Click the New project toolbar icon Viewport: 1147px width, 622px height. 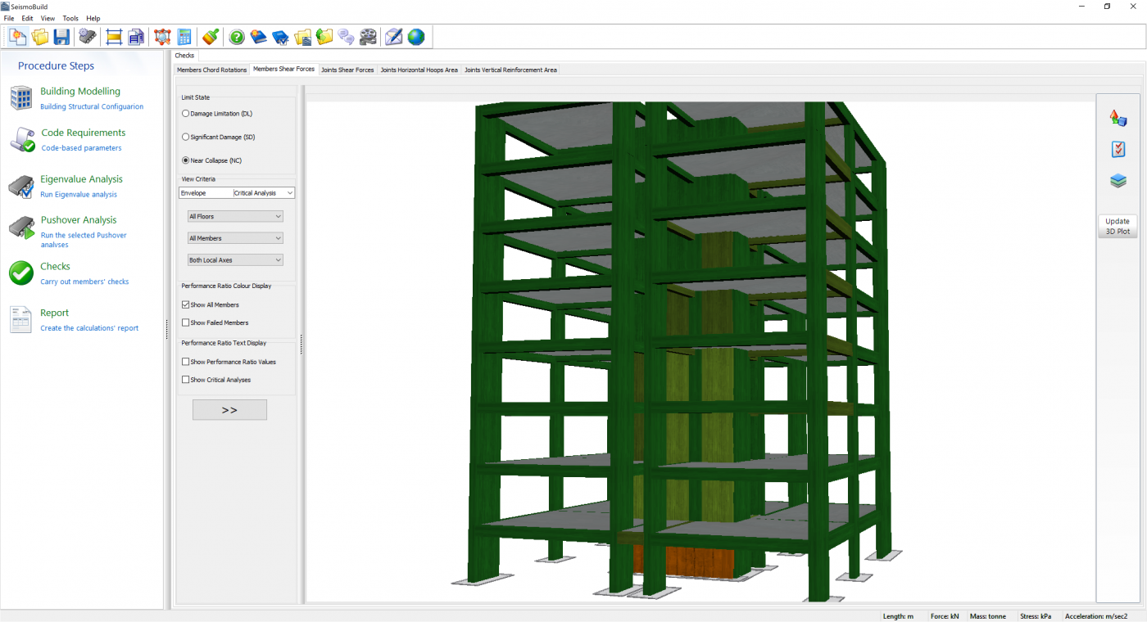[18, 37]
